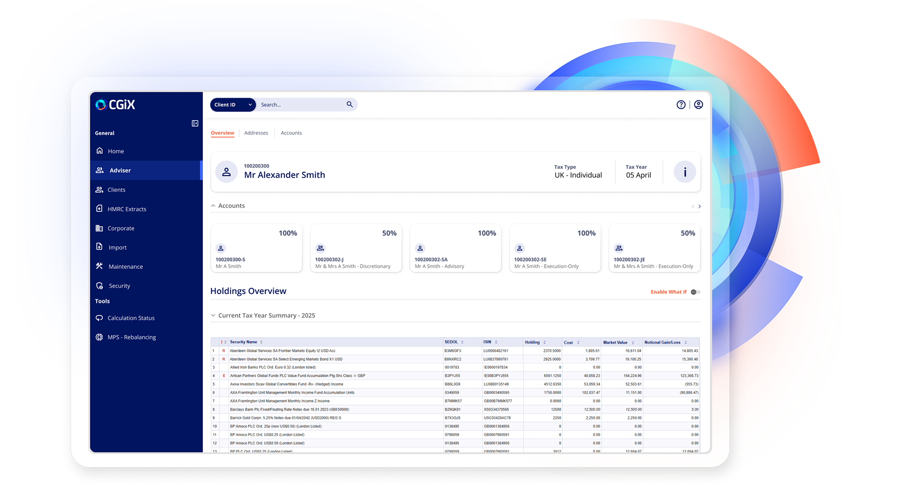The height and width of the screenshot is (504, 897).
Task: Switch to the Accounts tab
Action: point(291,133)
